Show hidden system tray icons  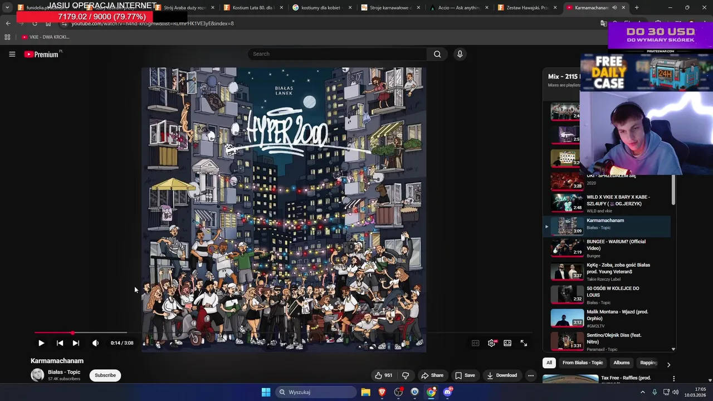click(642, 392)
